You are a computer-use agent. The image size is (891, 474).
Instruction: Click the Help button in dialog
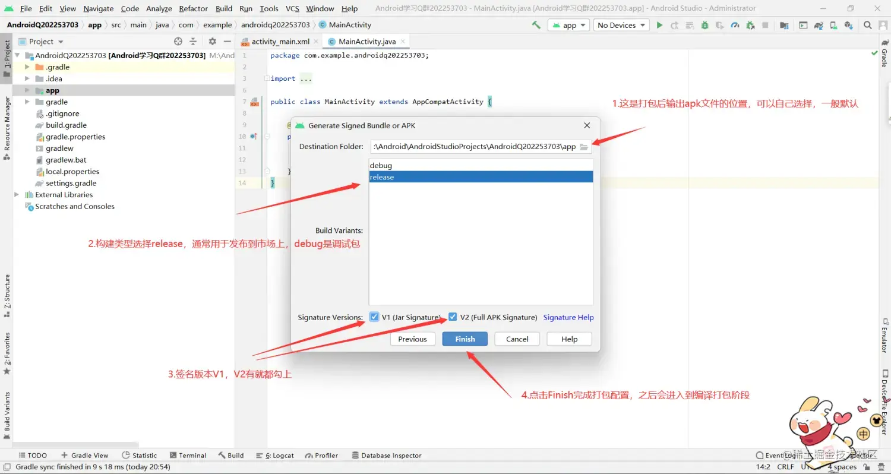point(569,339)
